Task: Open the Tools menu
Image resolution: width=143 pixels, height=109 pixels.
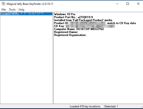Action: click(x=12, y=10)
